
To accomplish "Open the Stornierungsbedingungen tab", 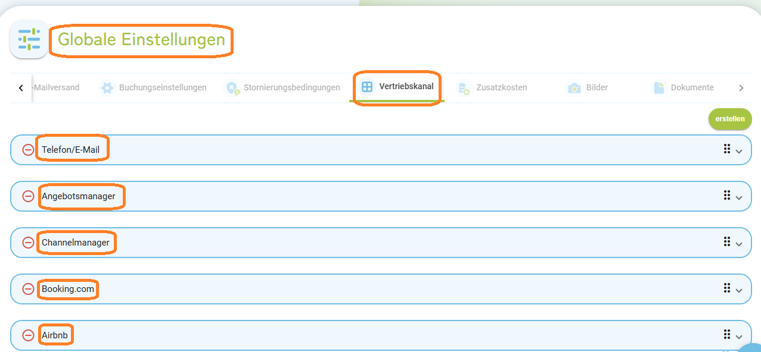I will coord(282,88).
